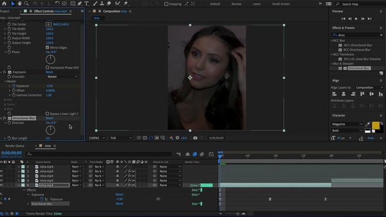Hide layer 5 nina.mp4 eye toggle
This screenshot has width=386, height=217.
pyautogui.click(x=1, y=185)
